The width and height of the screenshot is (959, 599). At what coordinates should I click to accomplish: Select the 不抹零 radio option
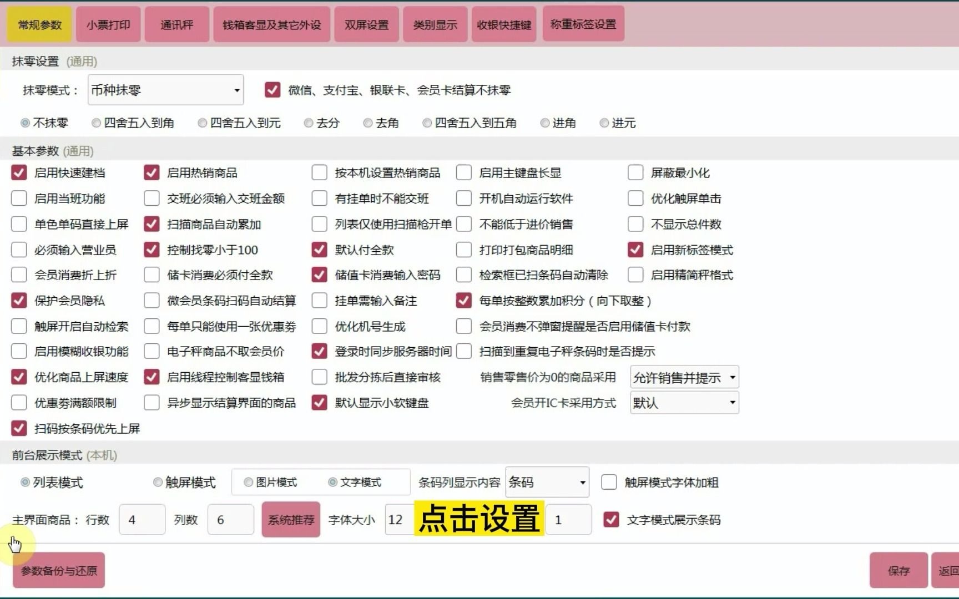tap(25, 123)
